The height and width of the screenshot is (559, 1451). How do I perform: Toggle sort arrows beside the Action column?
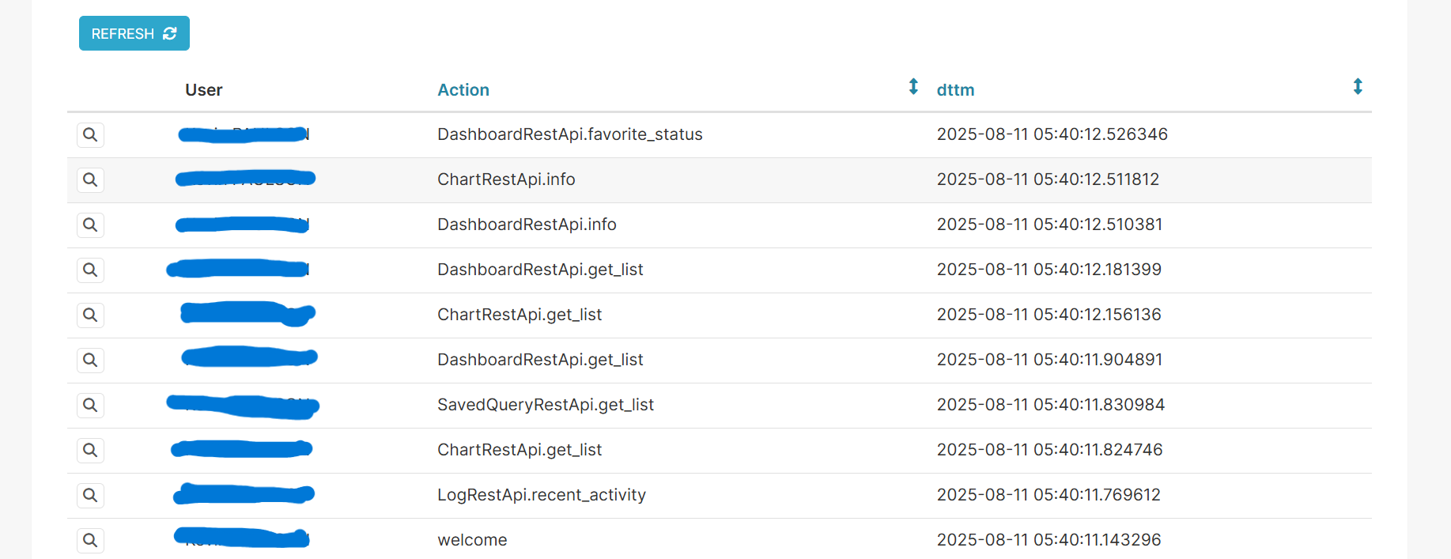[913, 87]
